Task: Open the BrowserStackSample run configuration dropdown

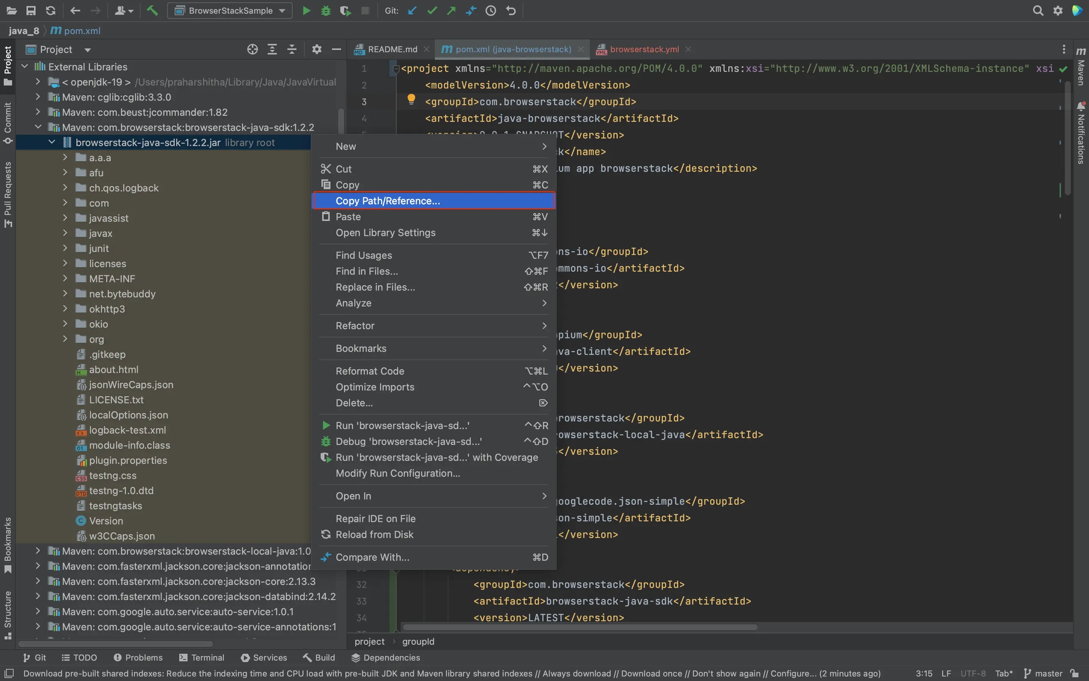Action: (230, 10)
